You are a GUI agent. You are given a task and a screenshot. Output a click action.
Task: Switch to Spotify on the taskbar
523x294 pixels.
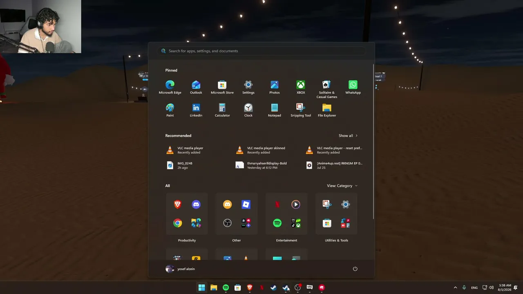click(226, 287)
